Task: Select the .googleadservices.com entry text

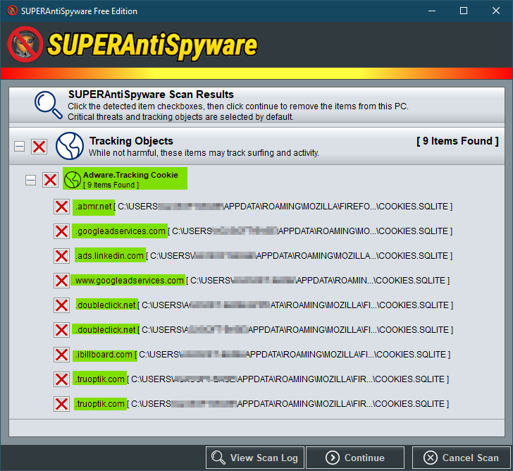Action: click(x=120, y=231)
